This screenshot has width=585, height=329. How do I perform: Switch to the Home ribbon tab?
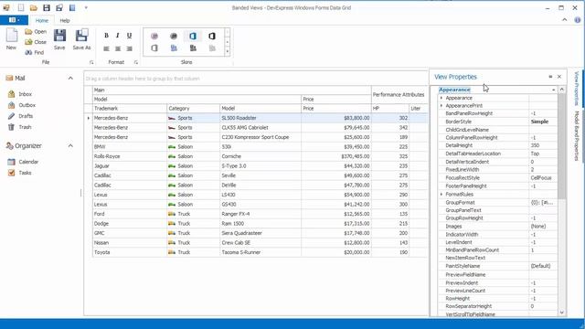pyautogui.click(x=42, y=20)
